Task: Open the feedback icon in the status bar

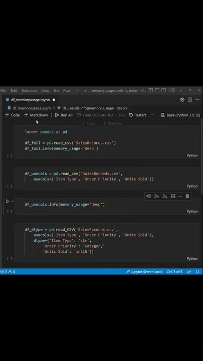Action: 189,272
